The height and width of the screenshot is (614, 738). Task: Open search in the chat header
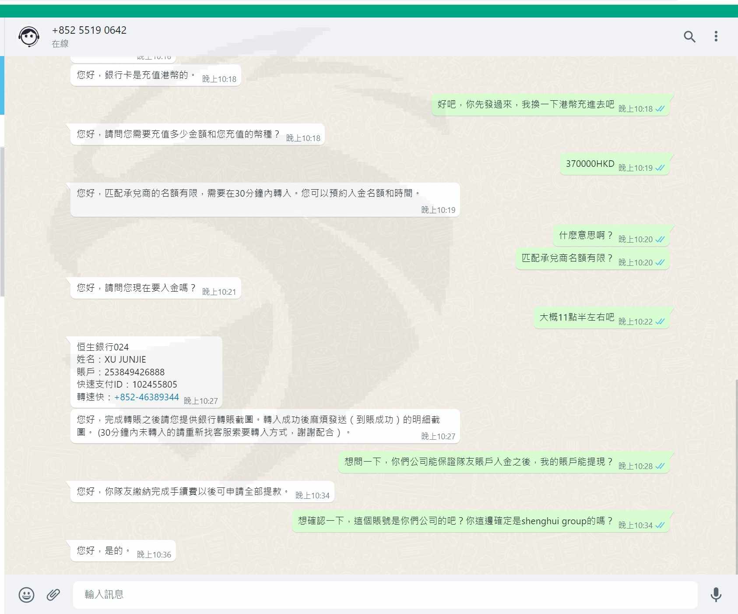tap(689, 37)
